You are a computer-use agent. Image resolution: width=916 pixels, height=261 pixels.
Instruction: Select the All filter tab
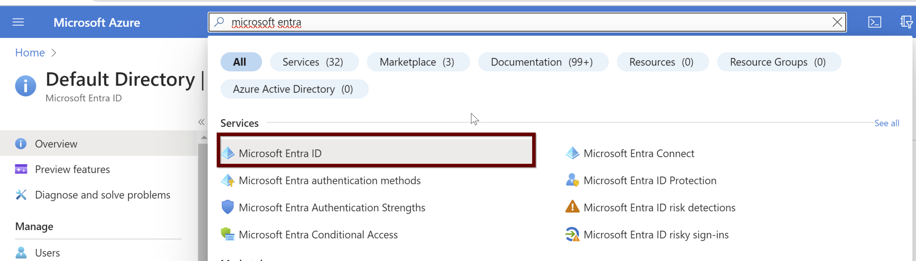click(x=241, y=62)
